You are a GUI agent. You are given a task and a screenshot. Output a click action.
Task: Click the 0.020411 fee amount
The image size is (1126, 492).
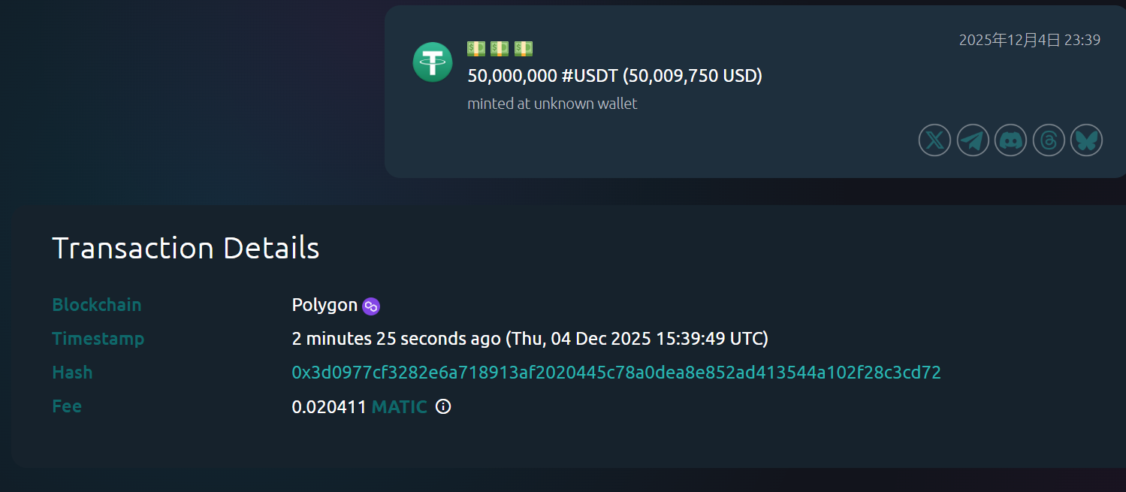(329, 407)
